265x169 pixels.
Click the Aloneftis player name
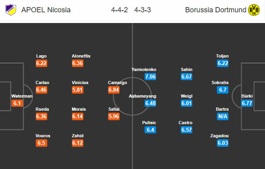pos(81,56)
